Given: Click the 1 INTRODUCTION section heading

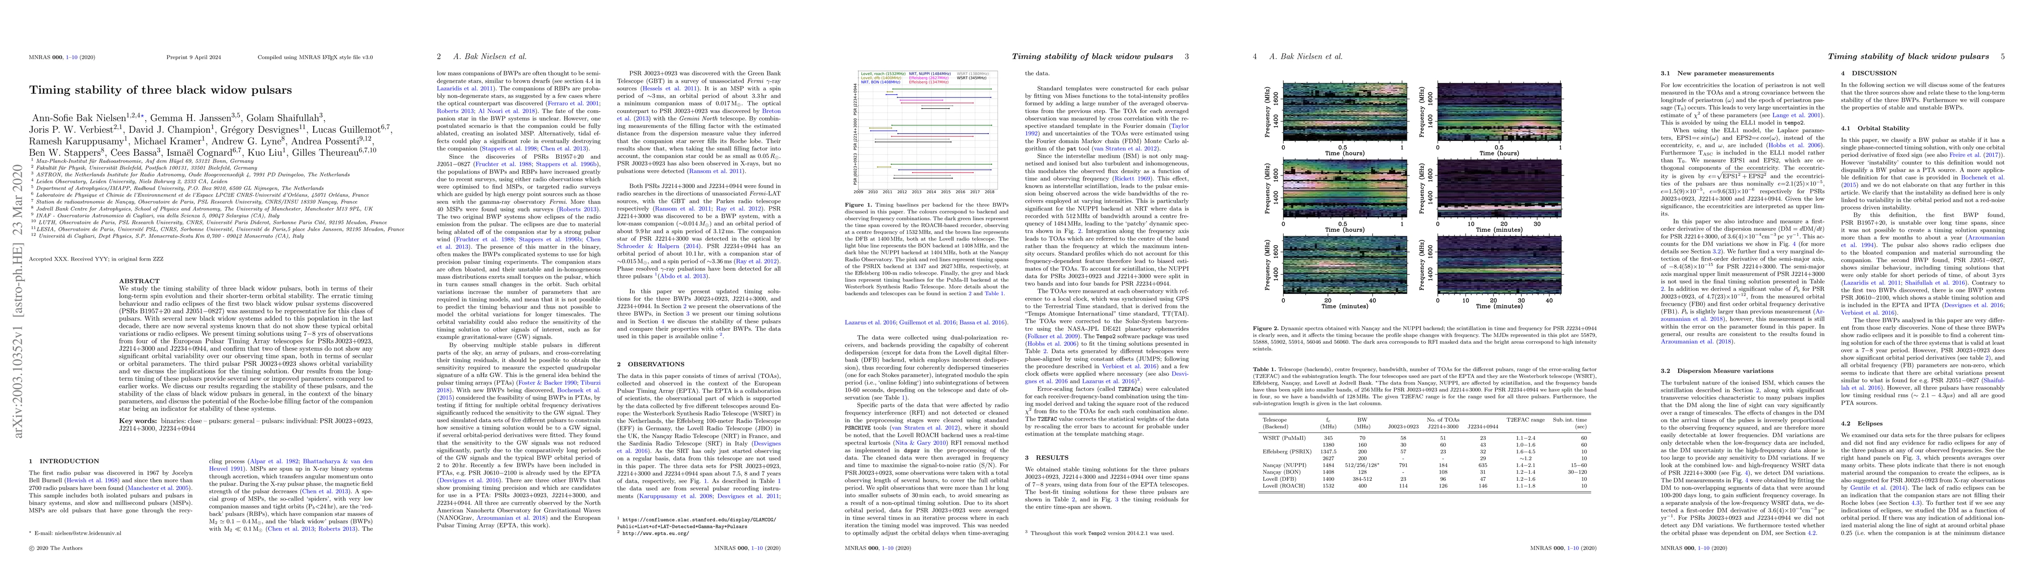Looking at the screenshot, I should pyautogui.click(x=65, y=461).
